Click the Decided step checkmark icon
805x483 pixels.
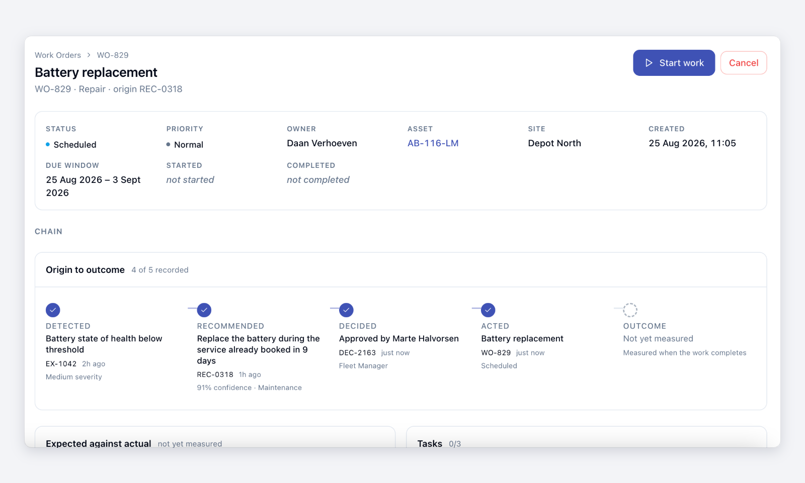tap(346, 310)
